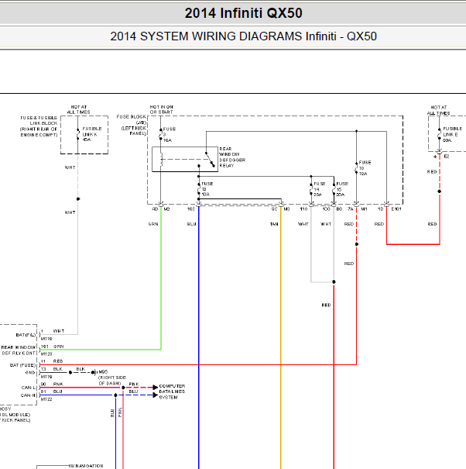This screenshot has height=469, width=466.
Task: Click the 'REAR WINDOW DEFOGGER RELAY' label
Action: point(232,157)
